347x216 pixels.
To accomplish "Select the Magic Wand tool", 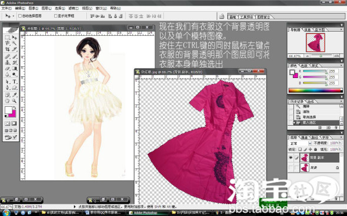I will click(14, 43).
